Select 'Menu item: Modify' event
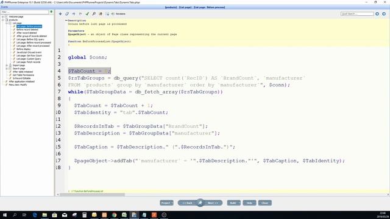Screen dimensions: 390x219 tap(18, 85)
